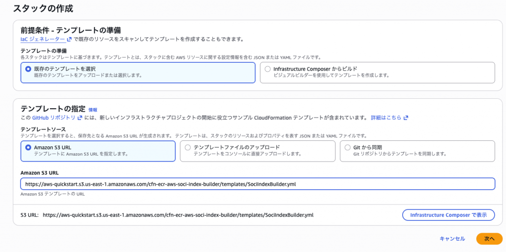
Task: Click the external link icon next to 詳細はこちら
Action: 406,118
